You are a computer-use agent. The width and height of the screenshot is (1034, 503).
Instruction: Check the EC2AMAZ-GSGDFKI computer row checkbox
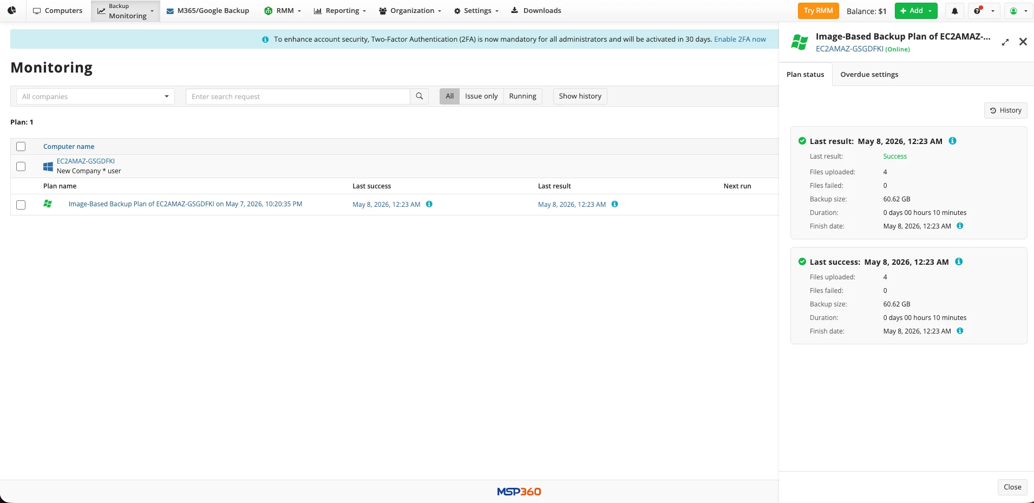coord(21,166)
